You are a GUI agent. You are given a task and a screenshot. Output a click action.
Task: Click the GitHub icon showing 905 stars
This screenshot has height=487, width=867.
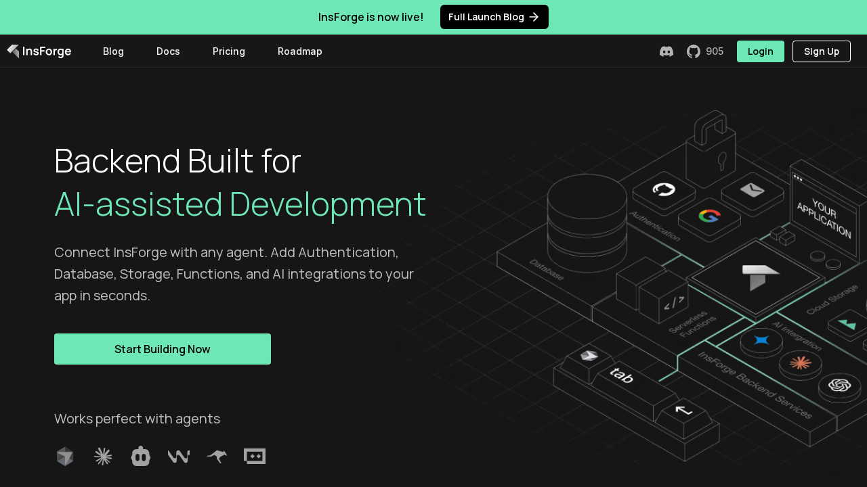[x=693, y=51]
